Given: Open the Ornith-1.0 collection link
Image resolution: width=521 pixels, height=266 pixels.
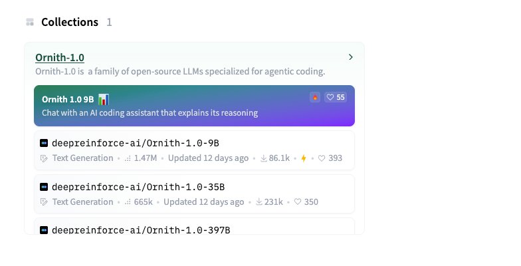Looking at the screenshot, I should point(60,57).
